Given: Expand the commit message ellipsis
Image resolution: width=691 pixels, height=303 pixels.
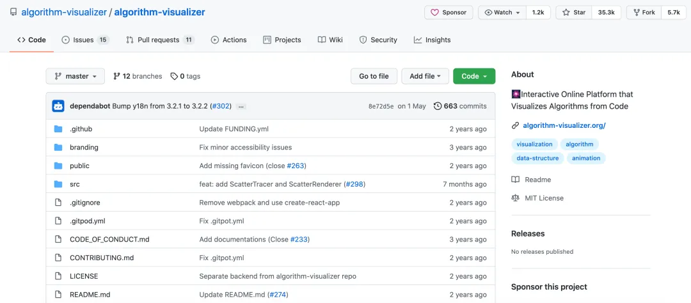Looking at the screenshot, I should tap(241, 106).
